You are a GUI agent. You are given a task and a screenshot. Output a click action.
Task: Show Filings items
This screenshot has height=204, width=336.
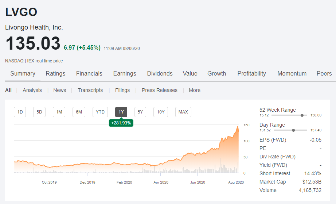(122, 90)
